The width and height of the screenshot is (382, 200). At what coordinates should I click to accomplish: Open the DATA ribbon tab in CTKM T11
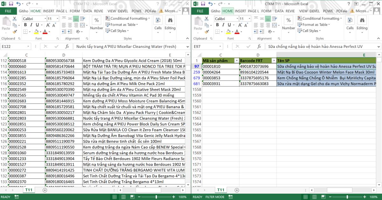point(279,11)
